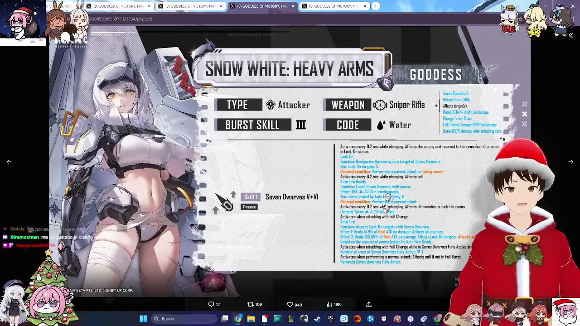The width and height of the screenshot is (580, 326).
Task: Share the post with the upload arrow icon
Action: coord(369,304)
